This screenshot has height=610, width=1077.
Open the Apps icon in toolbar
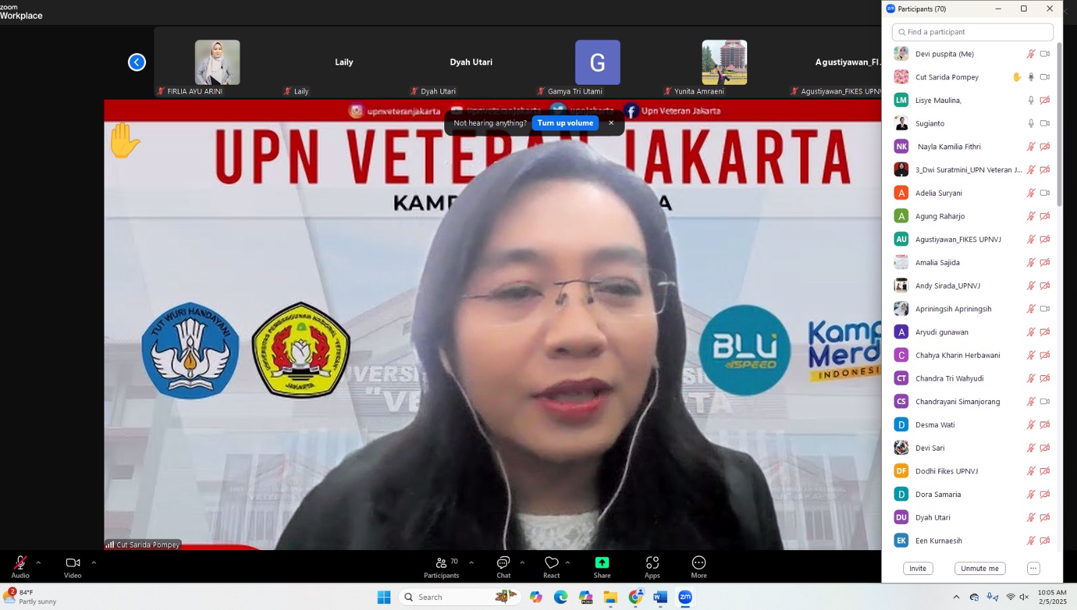pyautogui.click(x=652, y=563)
